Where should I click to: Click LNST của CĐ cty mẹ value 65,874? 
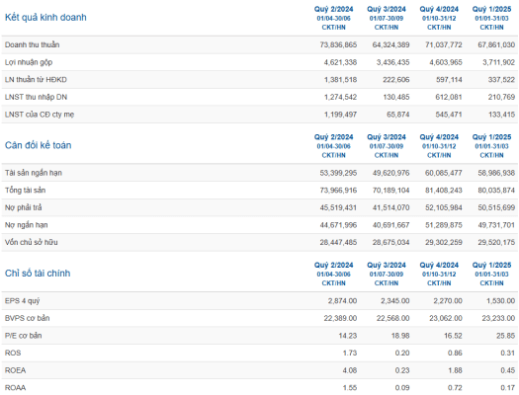click(398, 115)
